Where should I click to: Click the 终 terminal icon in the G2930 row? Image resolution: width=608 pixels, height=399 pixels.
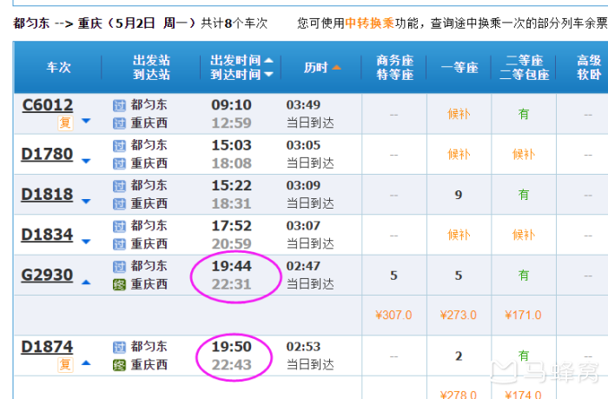coord(119,283)
